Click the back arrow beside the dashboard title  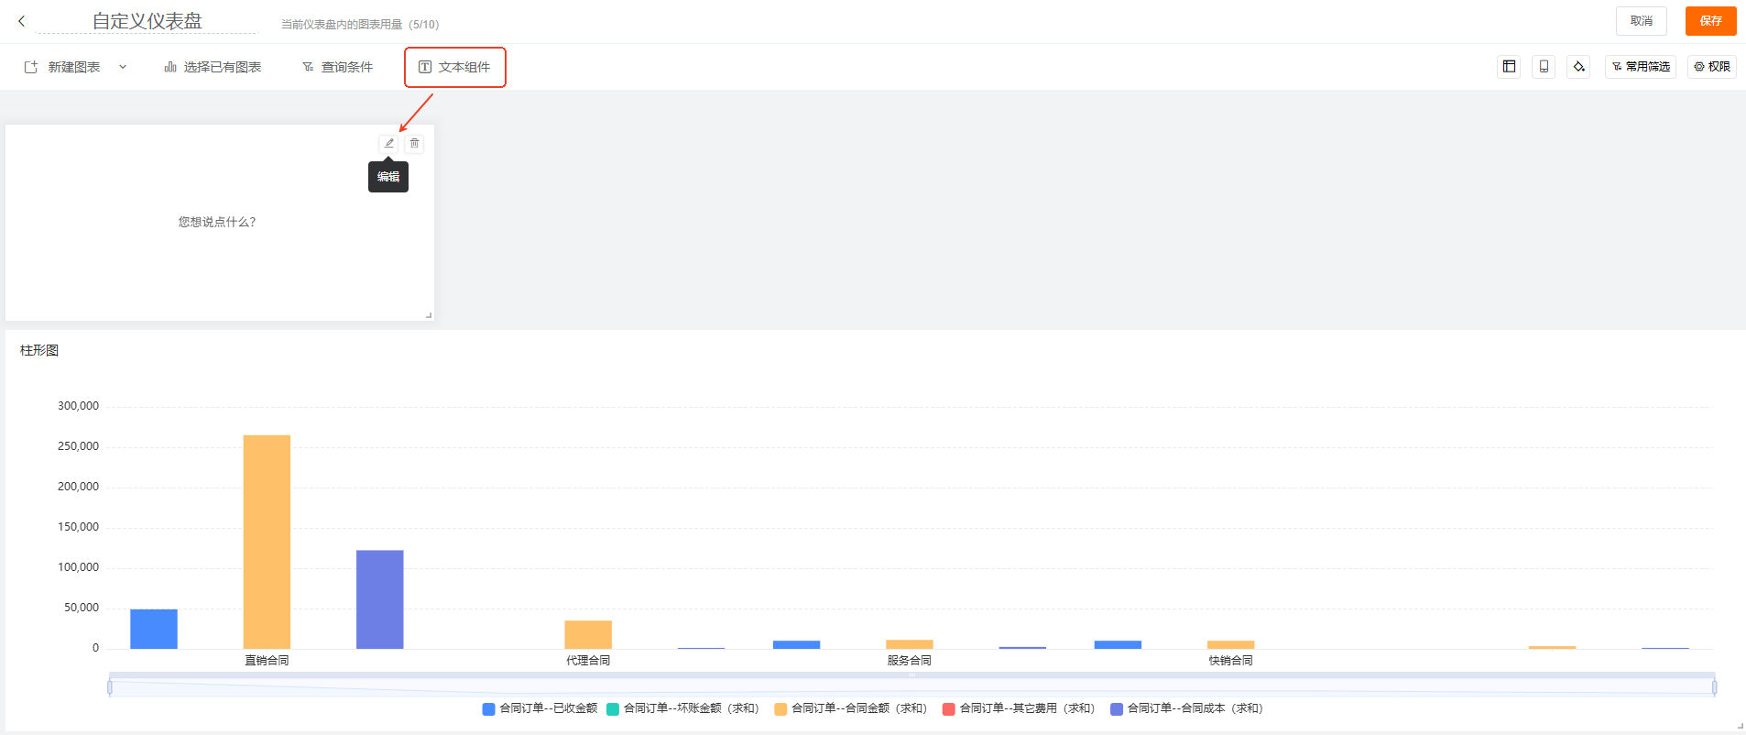[x=22, y=21]
